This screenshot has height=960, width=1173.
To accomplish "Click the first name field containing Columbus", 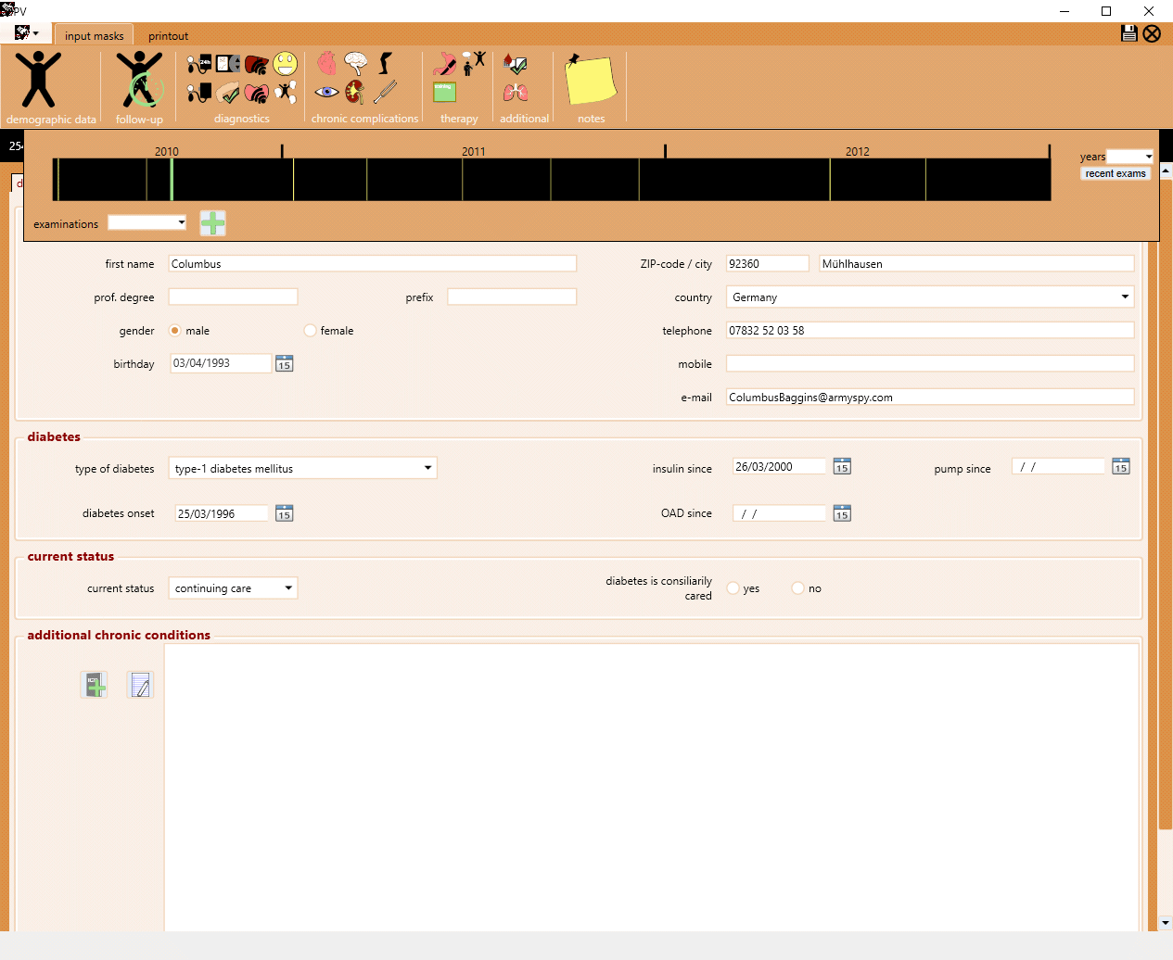I will coord(373,263).
